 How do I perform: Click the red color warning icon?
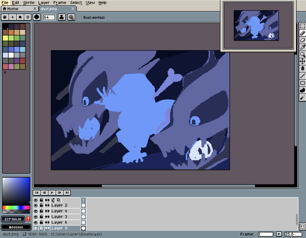[x=28, y=219]
